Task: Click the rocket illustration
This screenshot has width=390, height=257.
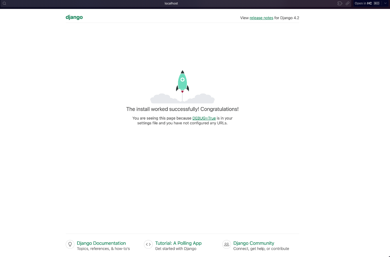Action: [182, 87]
